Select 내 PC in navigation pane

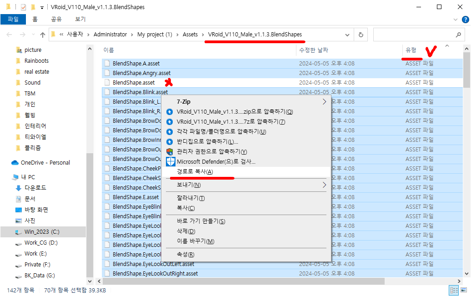point(28,177)
